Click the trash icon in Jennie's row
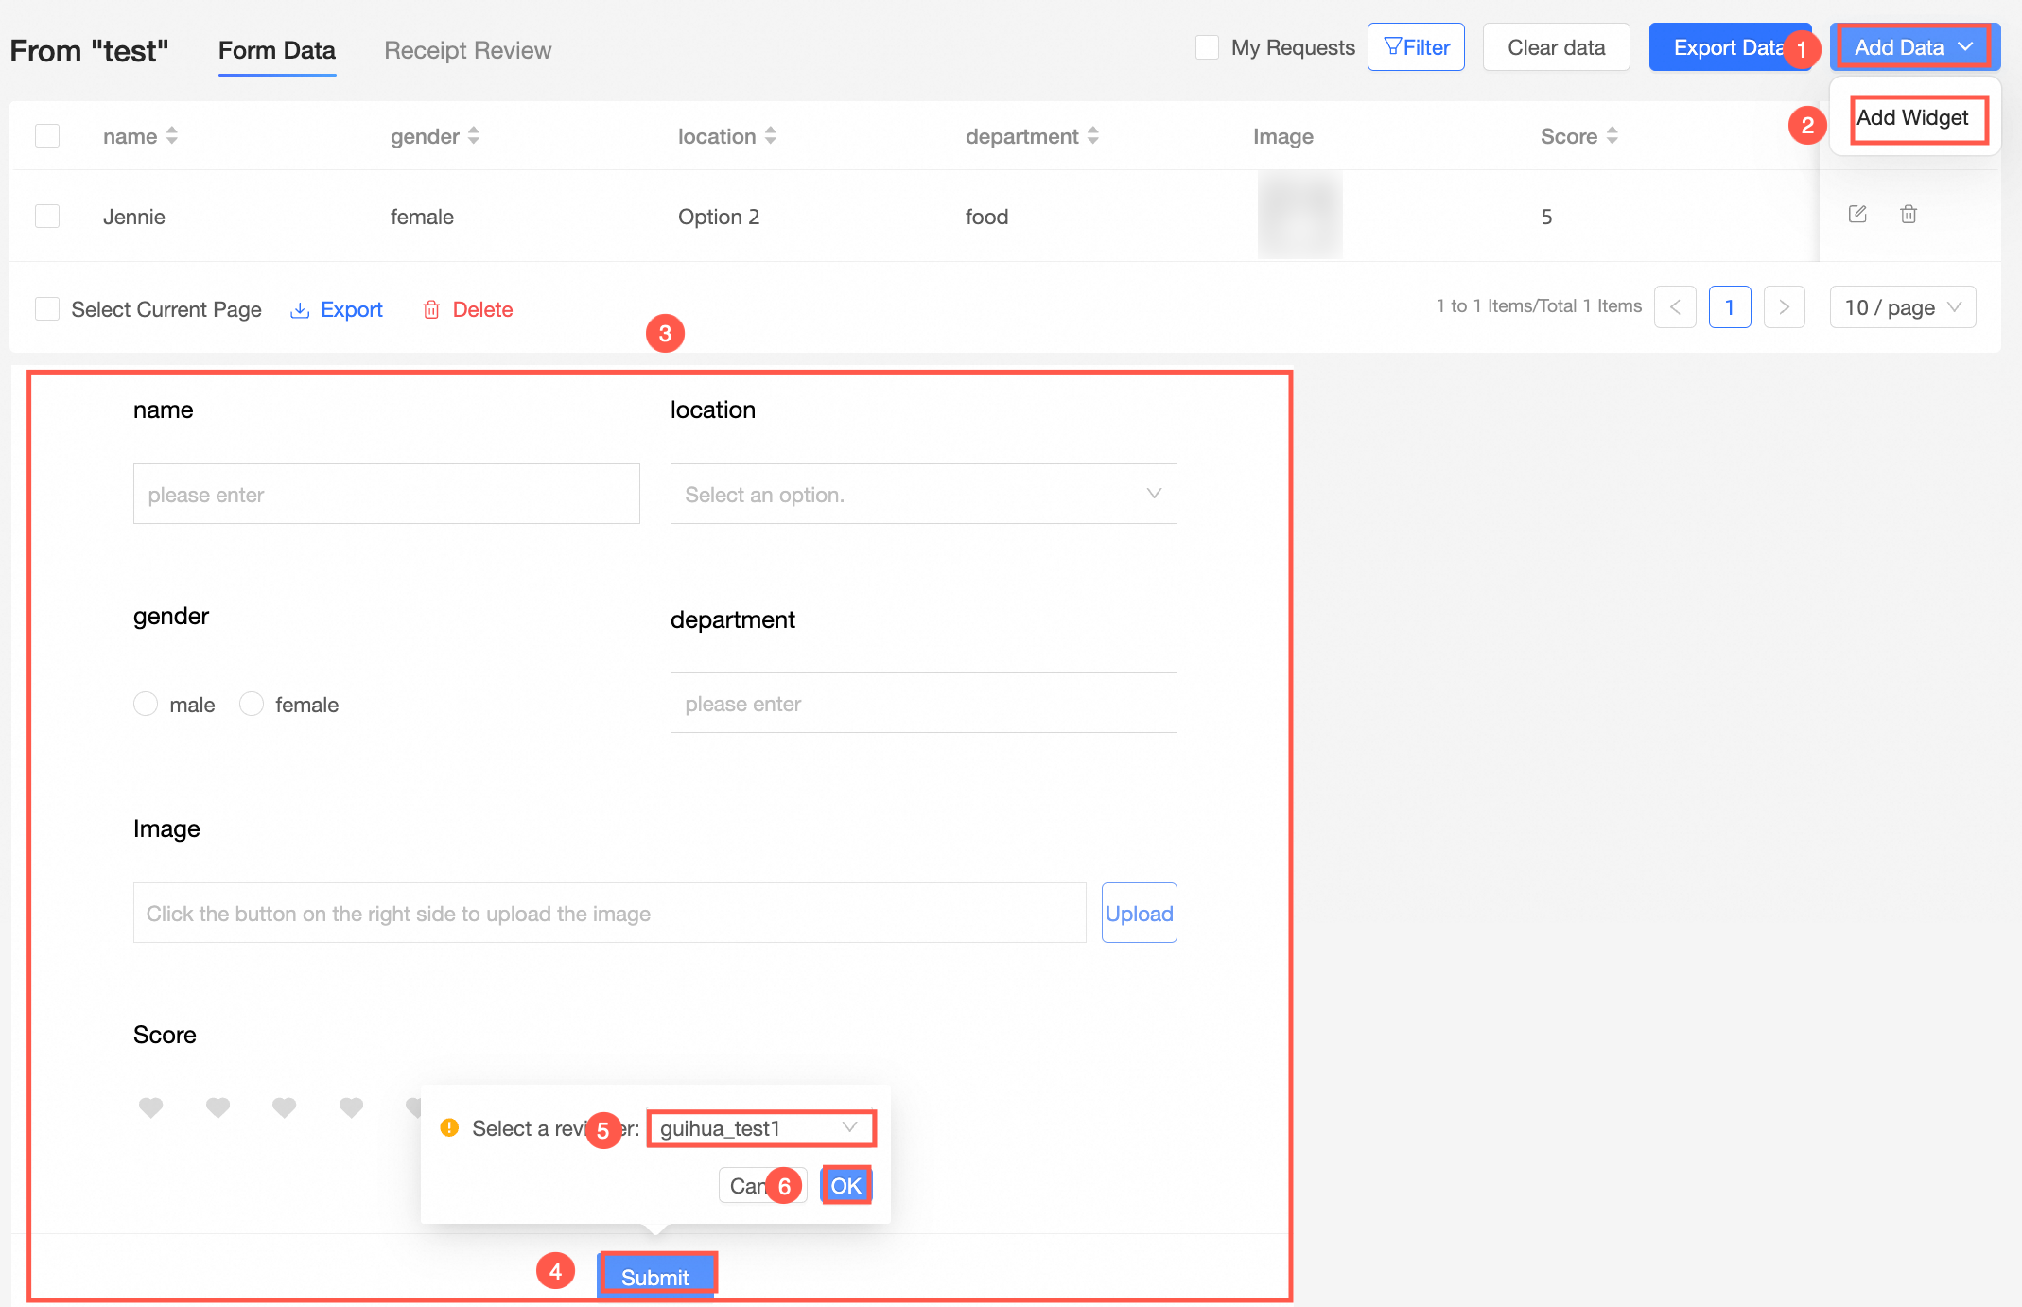 click(1909, 214)
